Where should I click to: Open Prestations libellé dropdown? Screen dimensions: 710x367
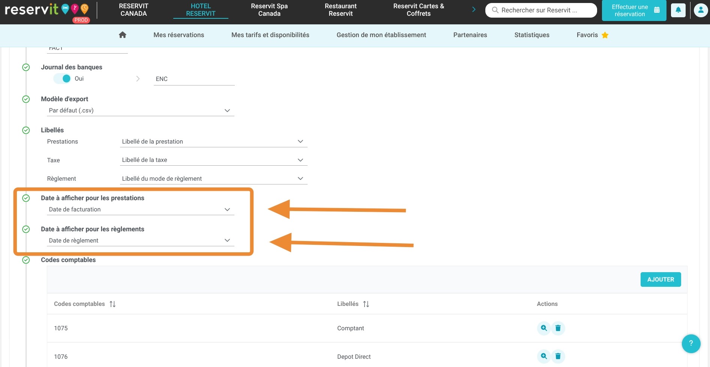click(x=214, y=142)
